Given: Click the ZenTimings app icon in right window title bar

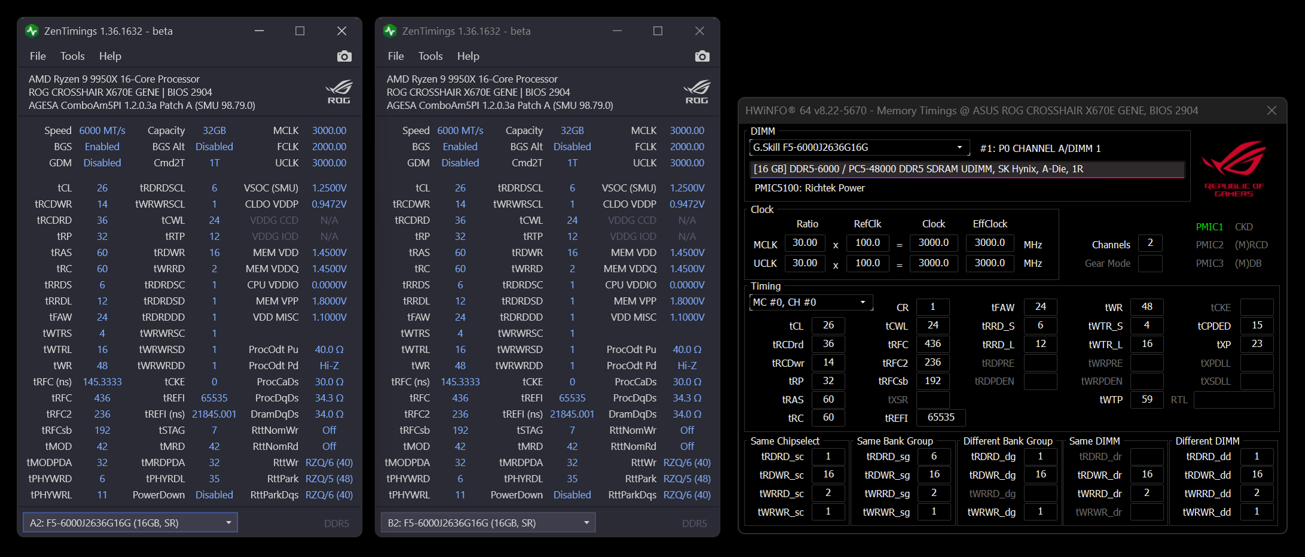Looking at the screenshot, I should click(390, 31).
